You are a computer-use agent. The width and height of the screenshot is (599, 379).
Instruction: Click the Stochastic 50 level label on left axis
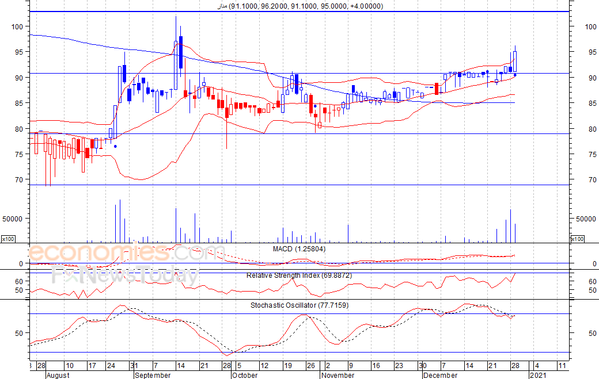click(x=19, y=333)
